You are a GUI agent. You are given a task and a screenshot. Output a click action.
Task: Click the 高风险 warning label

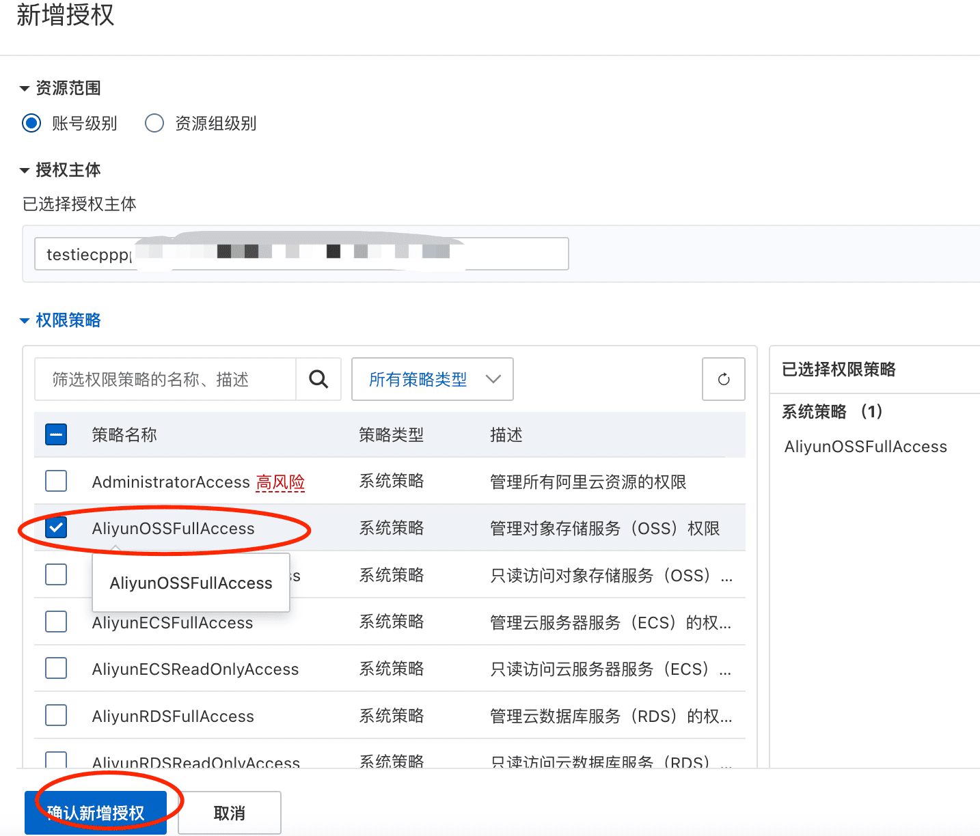[x=280, y=482]
